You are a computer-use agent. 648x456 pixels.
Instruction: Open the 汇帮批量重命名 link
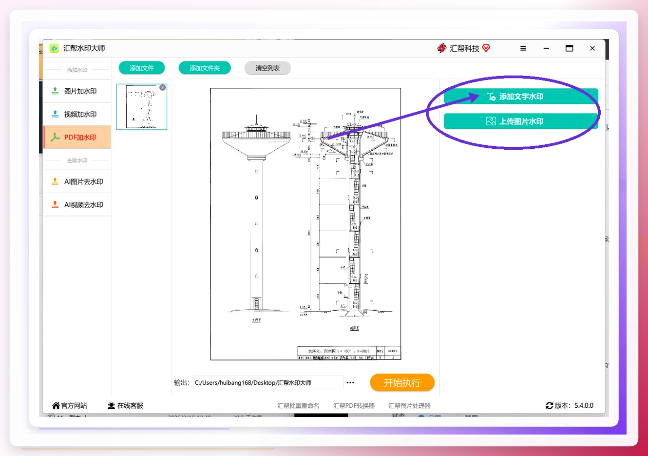coord(298,406)
